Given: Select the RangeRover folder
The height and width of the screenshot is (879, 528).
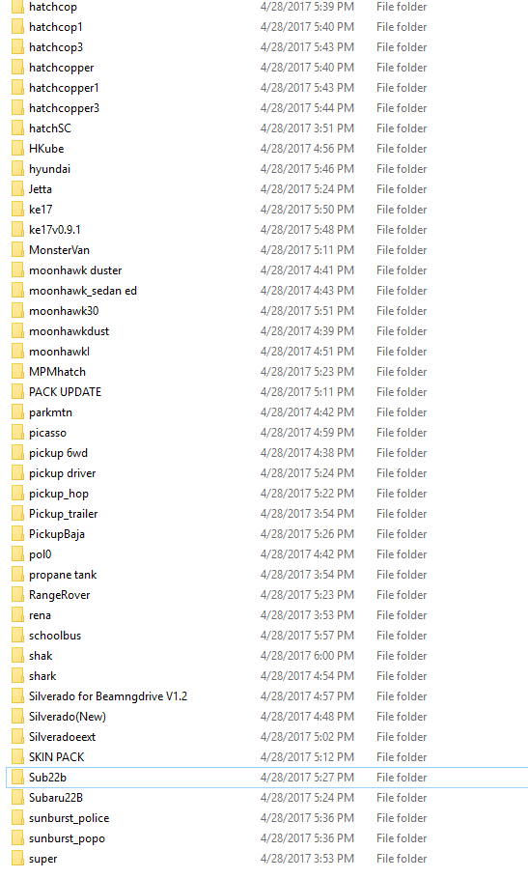Looking at the screenshot, I should [x=267, y=595].
